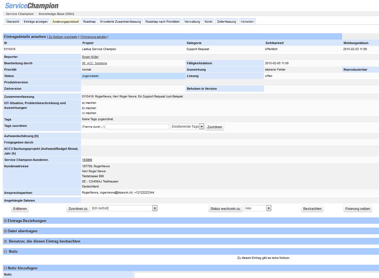Open the Erweiterte Zusammenfassung tab
Screen dimensions: 379x278
[121, 22]
